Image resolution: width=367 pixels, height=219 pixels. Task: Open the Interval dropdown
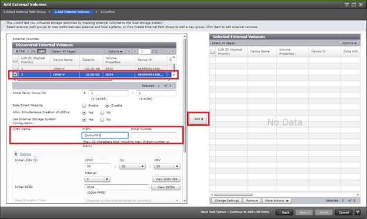tap(97, 179)
